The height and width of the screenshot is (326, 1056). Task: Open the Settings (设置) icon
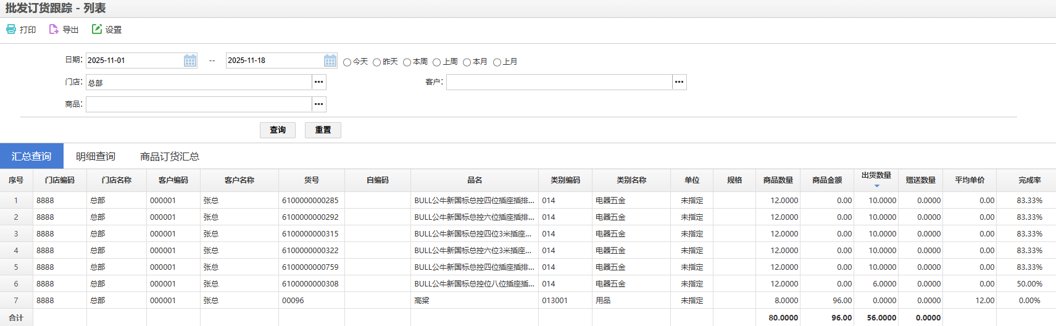[97, 30]
